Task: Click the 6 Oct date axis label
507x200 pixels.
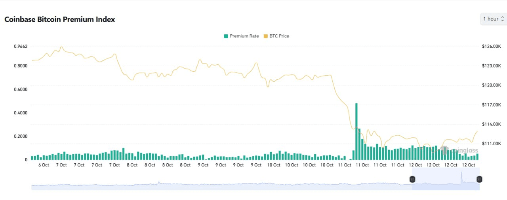Action: click(x=44, y=165)
